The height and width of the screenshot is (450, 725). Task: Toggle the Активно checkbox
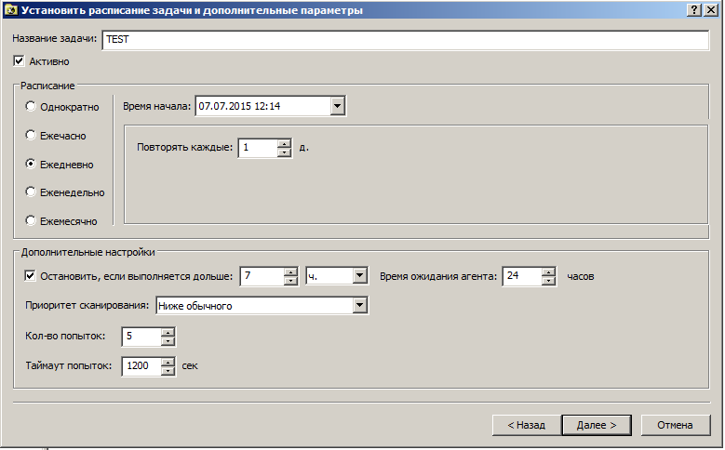pyautogui.click(x=19, y=61)
